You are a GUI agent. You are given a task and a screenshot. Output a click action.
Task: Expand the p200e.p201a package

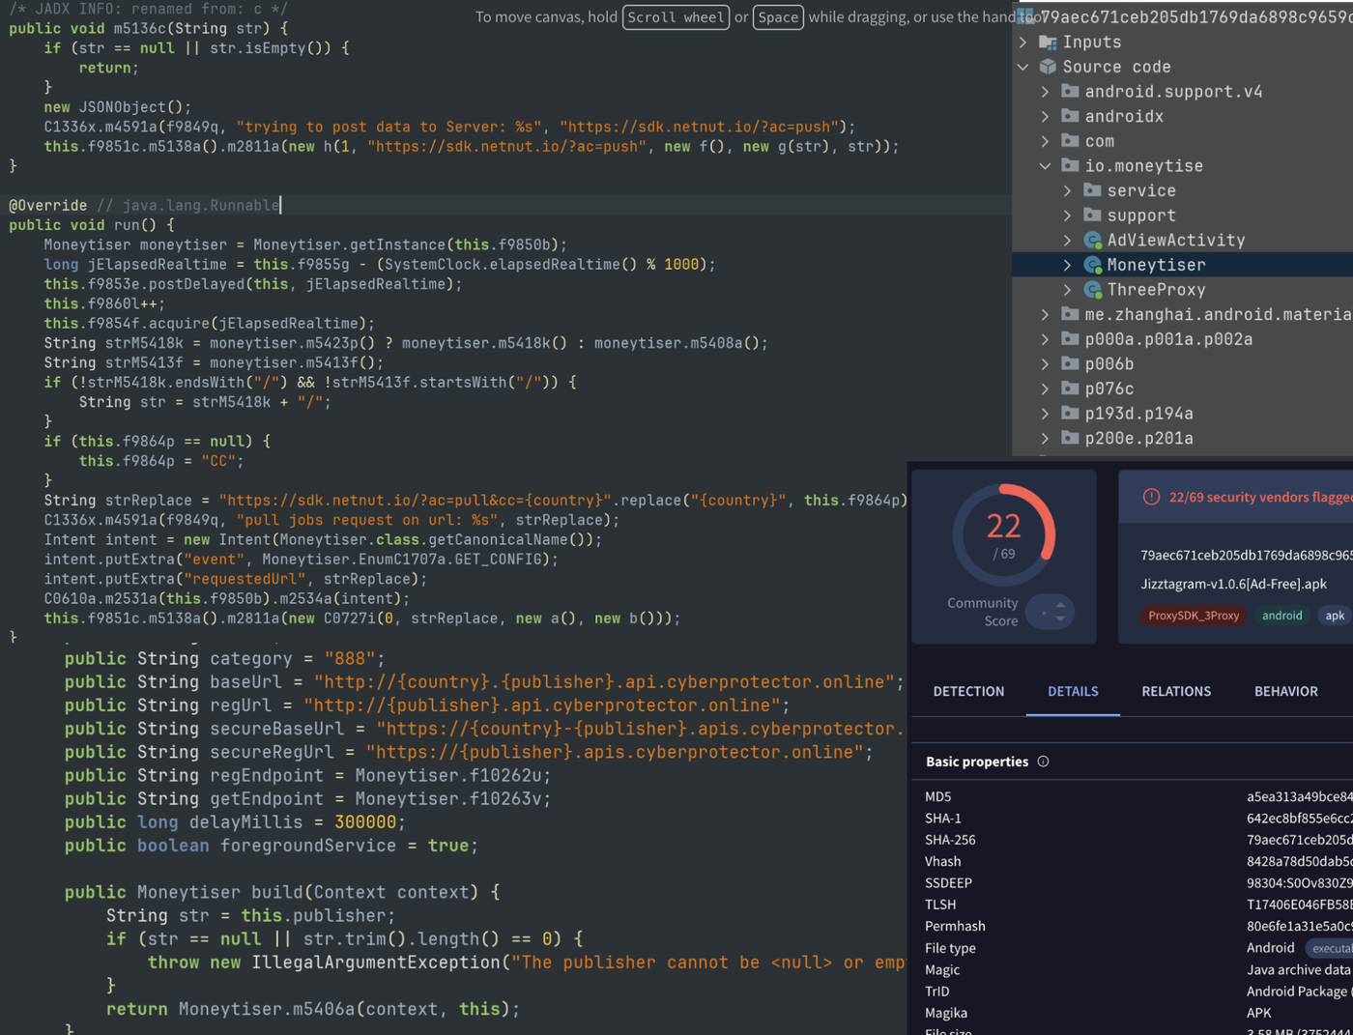point(1046,439)
